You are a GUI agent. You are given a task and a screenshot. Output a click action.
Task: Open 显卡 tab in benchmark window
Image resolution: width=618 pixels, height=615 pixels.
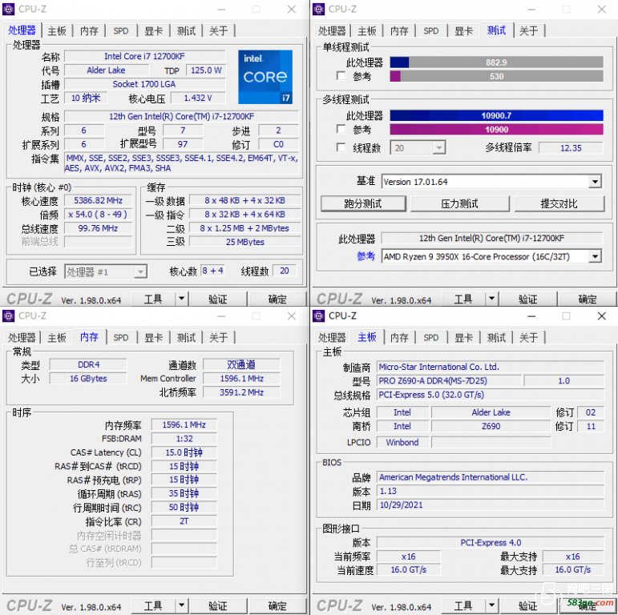pyautogui.click(x=463, y=30)
